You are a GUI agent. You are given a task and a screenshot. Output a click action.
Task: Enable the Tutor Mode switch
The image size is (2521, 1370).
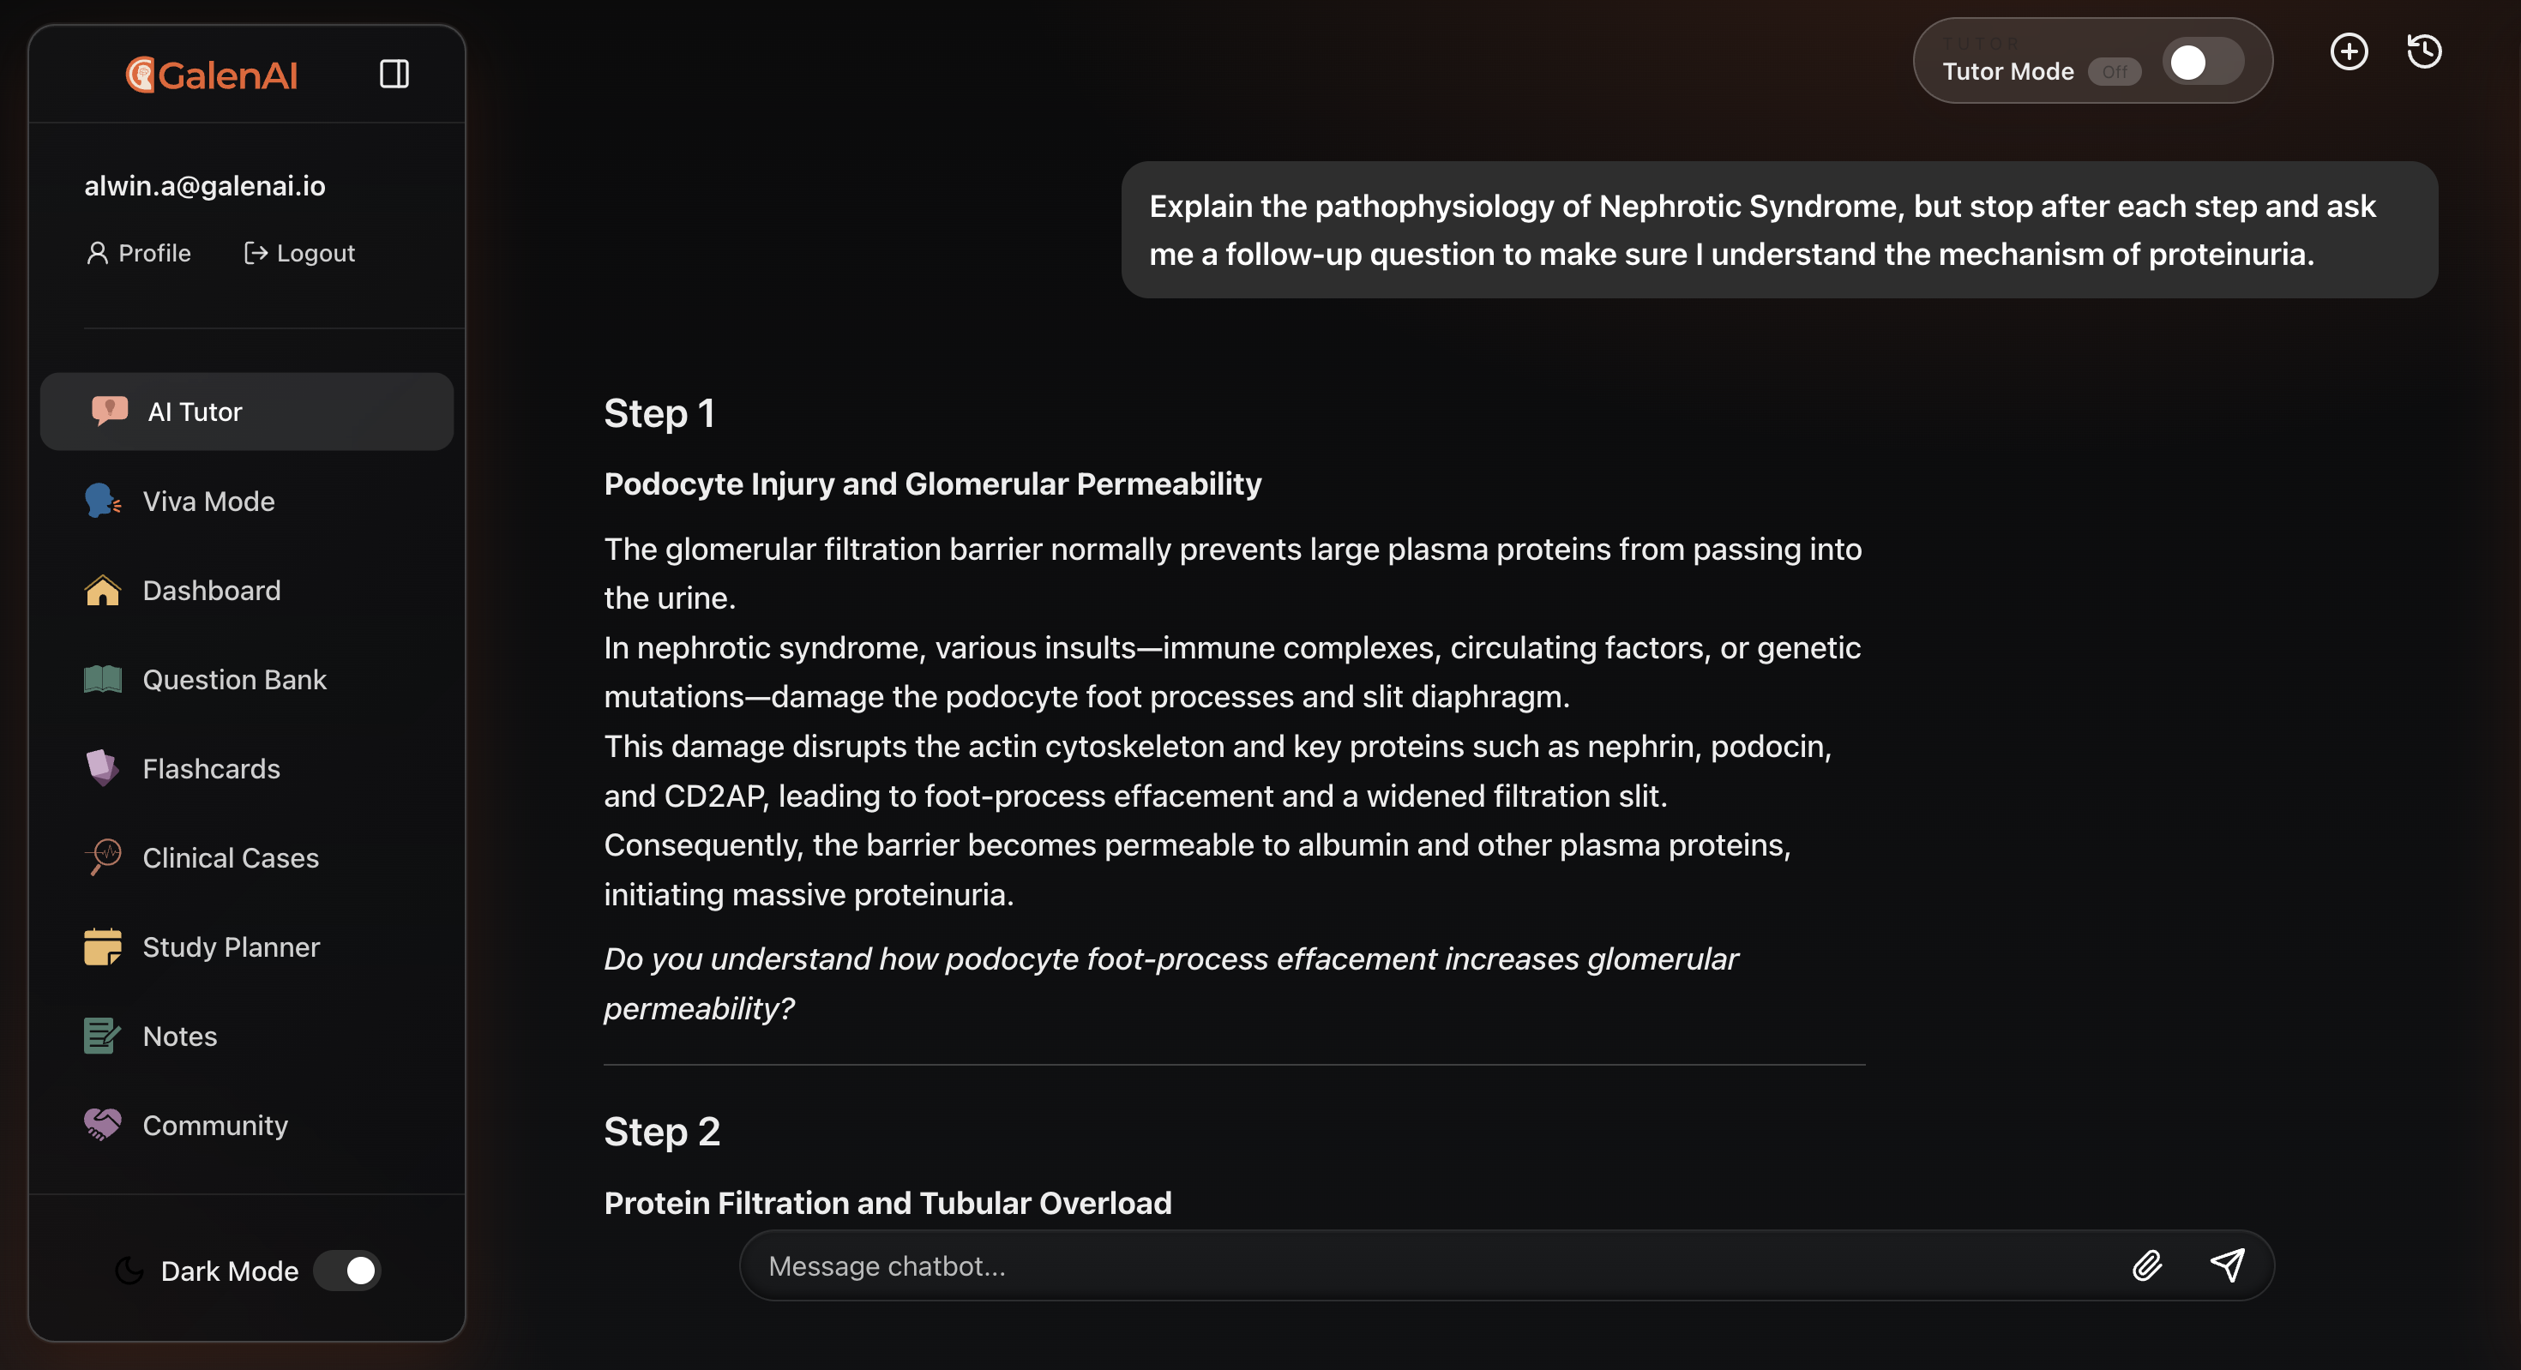click(2202, 63)
